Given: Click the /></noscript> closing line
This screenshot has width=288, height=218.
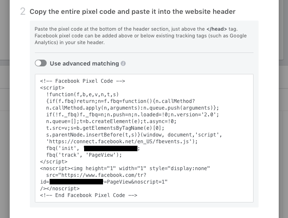Looking at the screenshot, I should (x=60, y=189).
